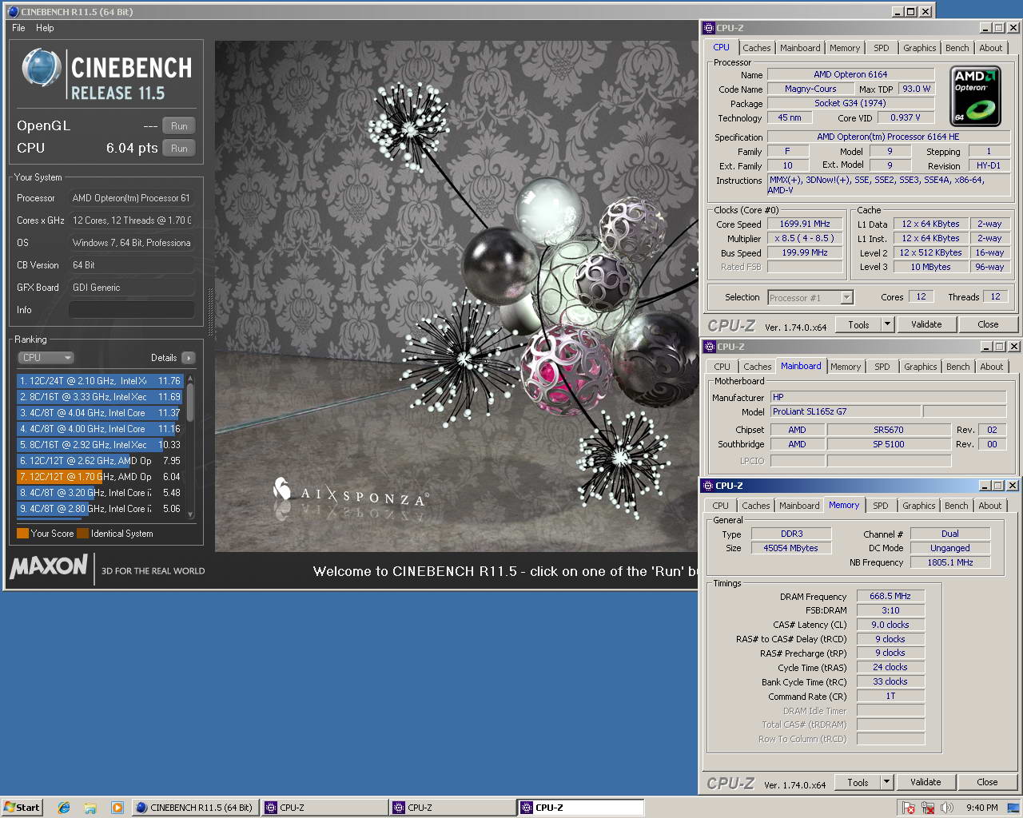Image resolution: width=1023 pixels, height=818 pixels.
Task: Open the Help menu in Cinebench
Action: point(45,28)
